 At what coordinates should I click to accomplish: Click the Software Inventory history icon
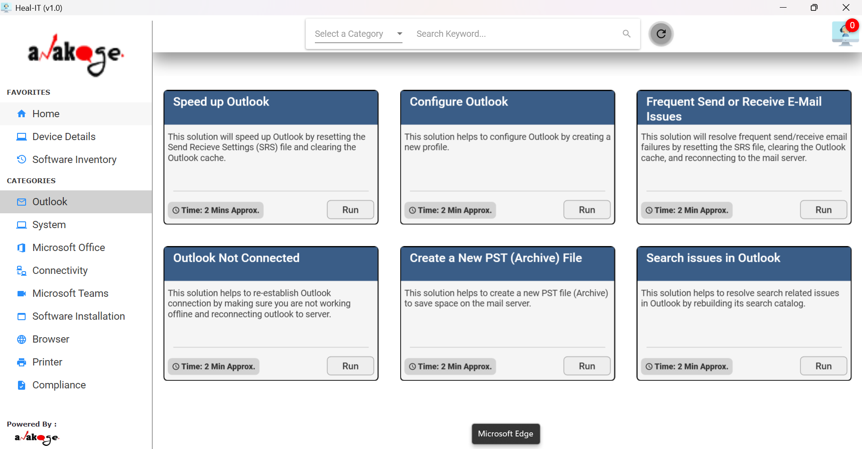(x=22, y=159)
